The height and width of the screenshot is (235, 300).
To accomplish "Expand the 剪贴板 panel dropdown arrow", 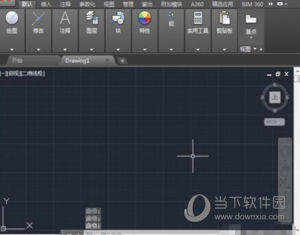I will click(x=224, y=50).
